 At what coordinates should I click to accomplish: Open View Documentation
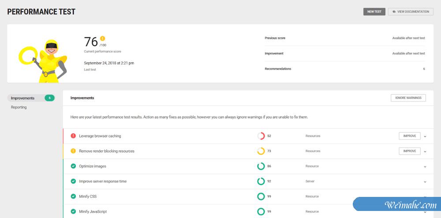pos(411,12)
